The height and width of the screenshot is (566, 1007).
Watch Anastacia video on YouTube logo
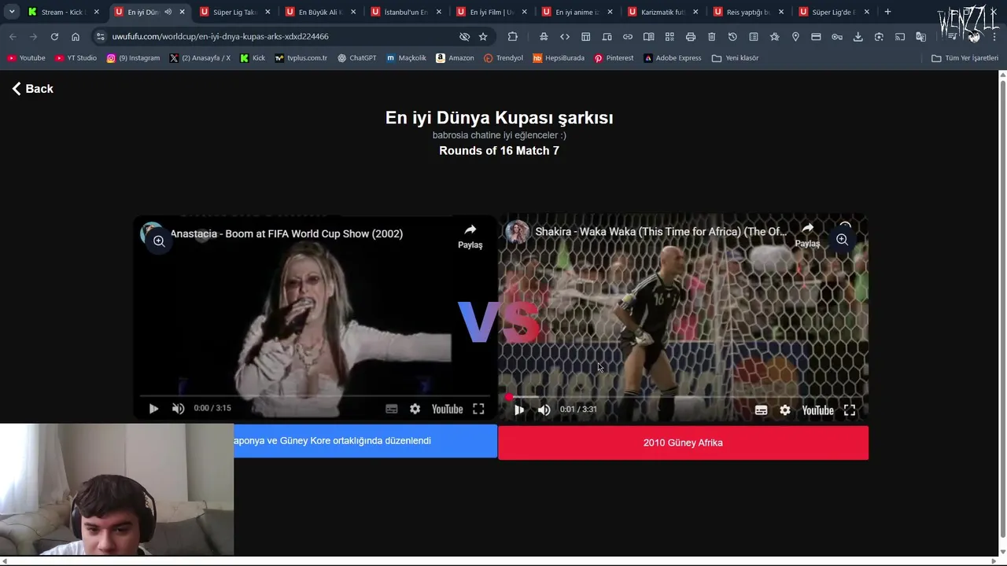click(x=447, y=409)
